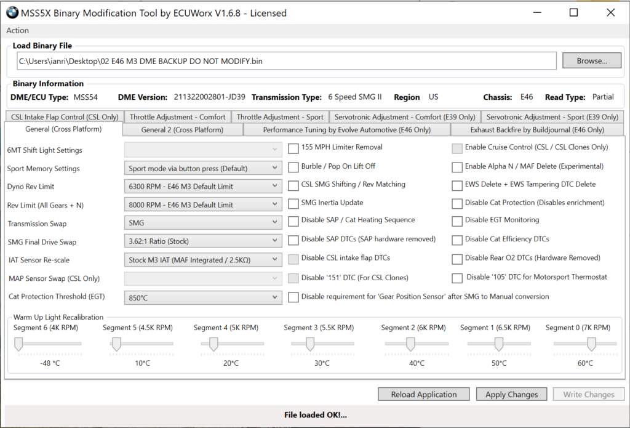This screenshot has width=630, height=428.
Task: Click the Chassis value 'E46'
Action: 527,97
